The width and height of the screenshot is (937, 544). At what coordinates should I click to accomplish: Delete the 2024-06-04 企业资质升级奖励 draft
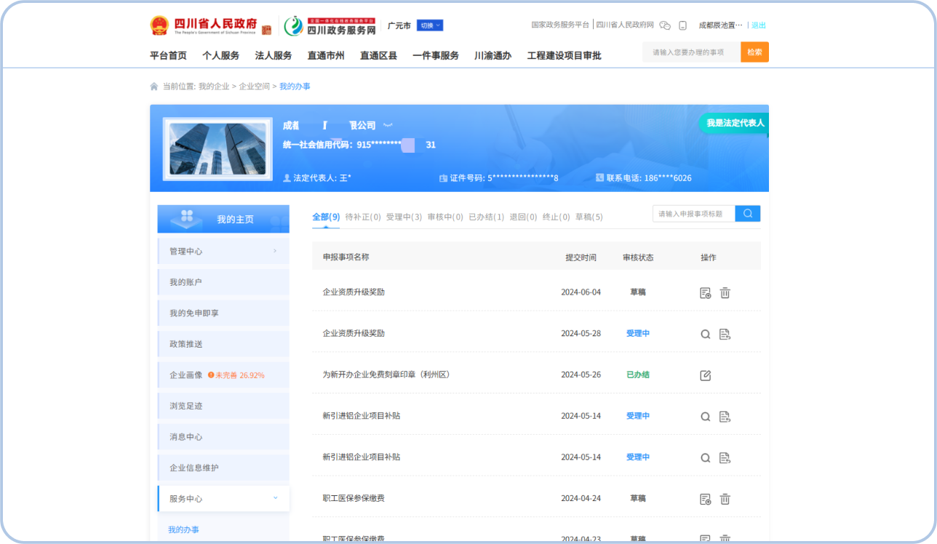pos(725,292)
